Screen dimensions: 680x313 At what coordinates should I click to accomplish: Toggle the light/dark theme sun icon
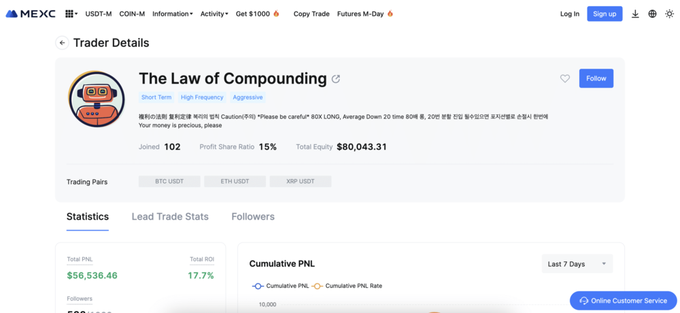[x=669, y=14]
